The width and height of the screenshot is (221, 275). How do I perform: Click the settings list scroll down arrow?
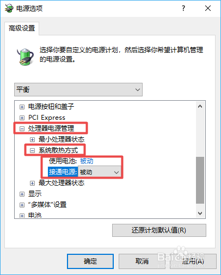tap(200, 213)
